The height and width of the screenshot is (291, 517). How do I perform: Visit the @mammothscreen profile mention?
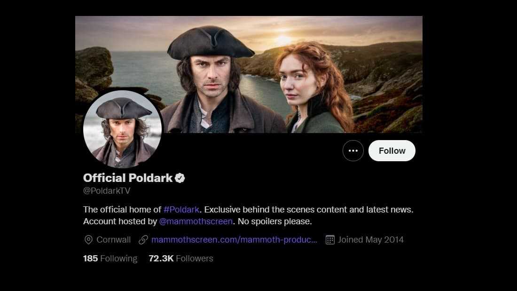tap(196, 221)
